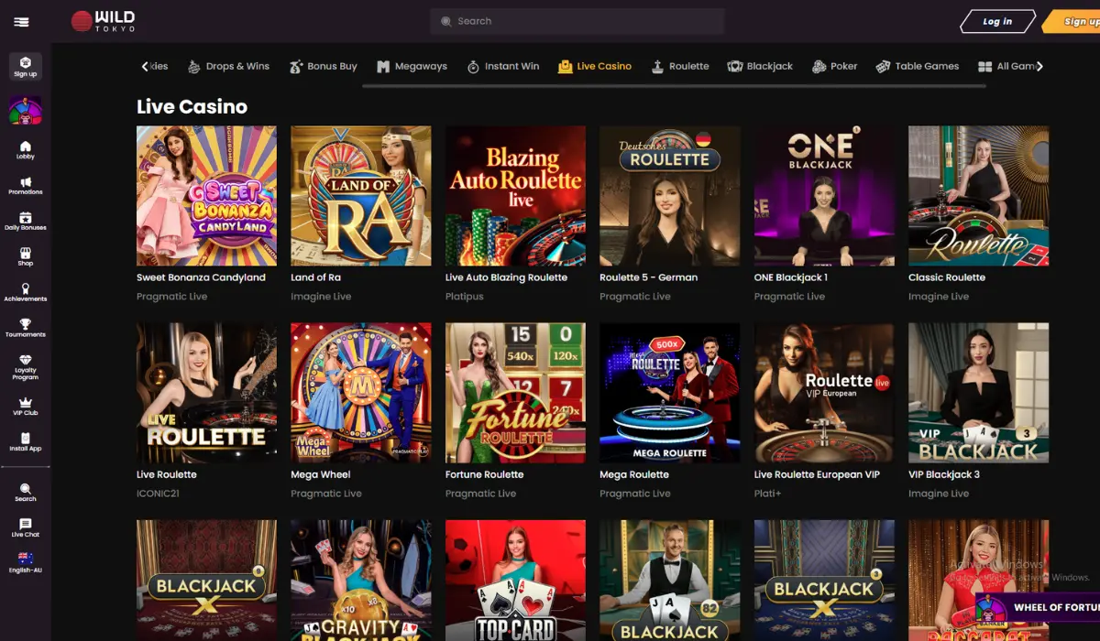
Task: Click the 'Live Casino' section heading
Action: [x=192, y=106]
